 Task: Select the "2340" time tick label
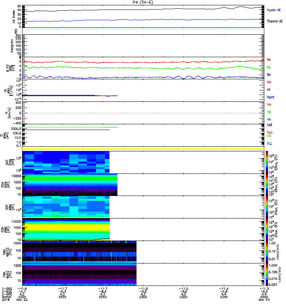coord(223,297)
